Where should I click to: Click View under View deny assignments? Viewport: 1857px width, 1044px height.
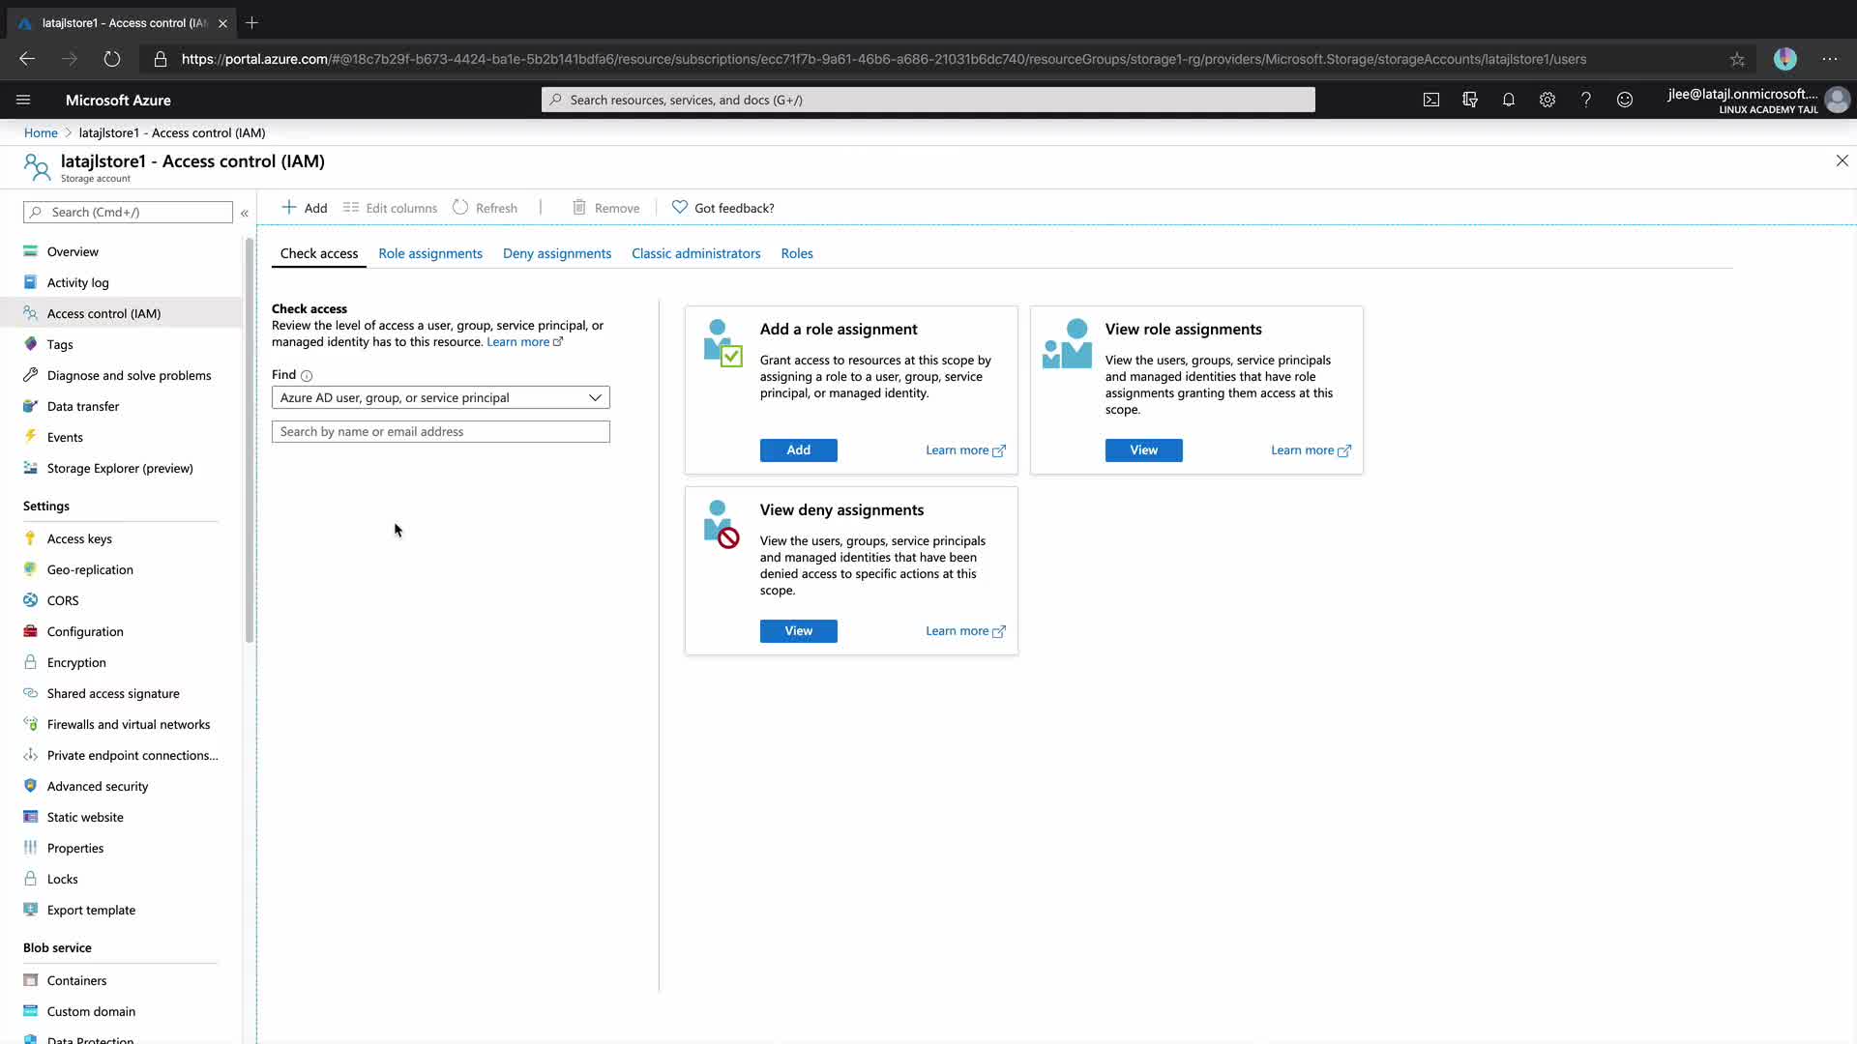[798, 631]
